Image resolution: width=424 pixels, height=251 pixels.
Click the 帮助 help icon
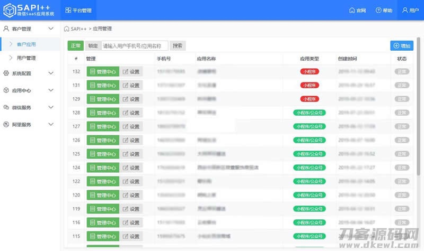[378, 11]
